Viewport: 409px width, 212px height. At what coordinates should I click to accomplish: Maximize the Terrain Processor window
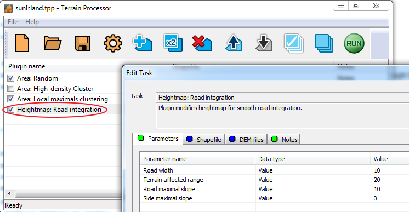click(x=356, y=5)
